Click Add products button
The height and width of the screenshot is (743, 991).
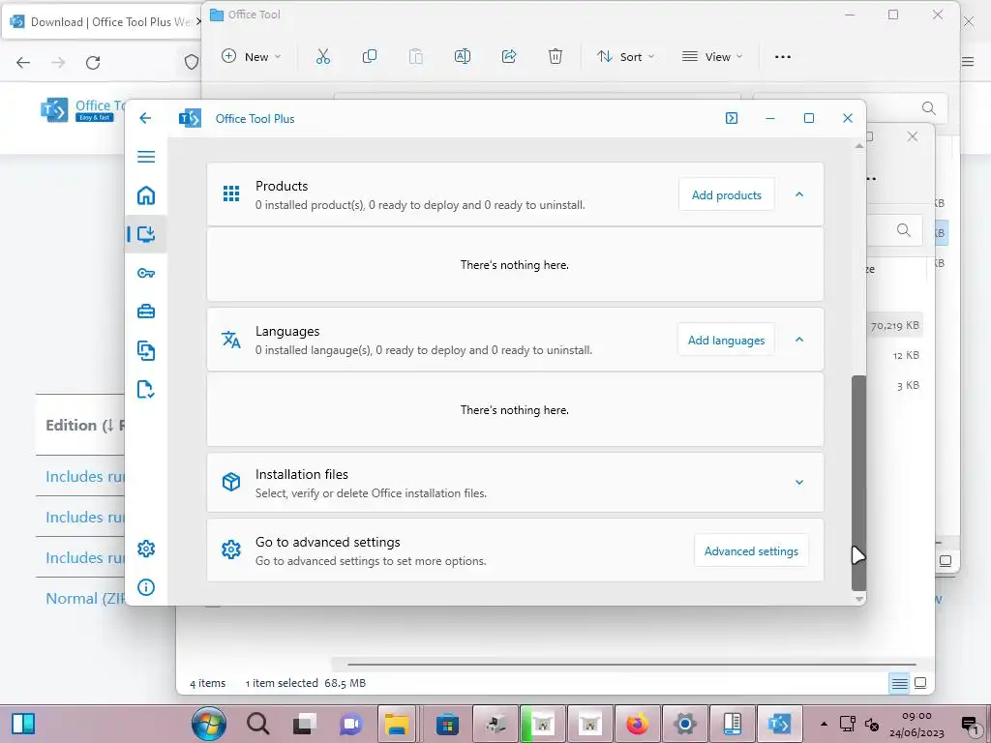726,195
